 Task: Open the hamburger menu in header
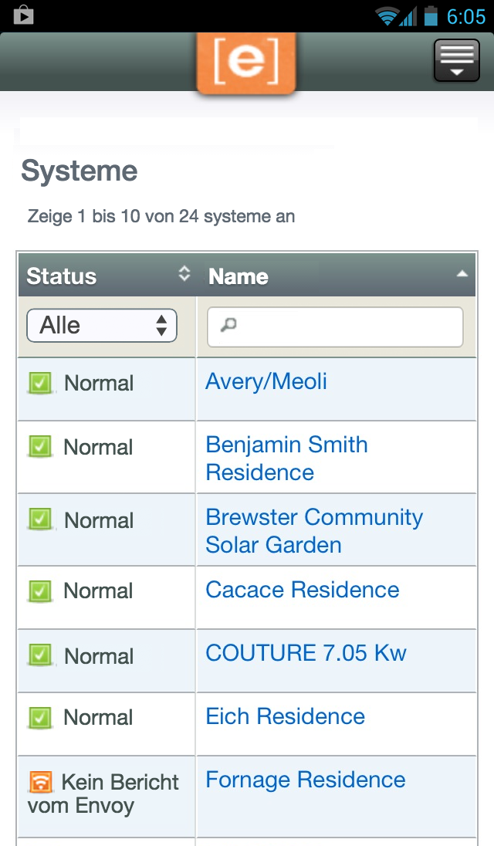pyautogui.click(x=457, y=60)
